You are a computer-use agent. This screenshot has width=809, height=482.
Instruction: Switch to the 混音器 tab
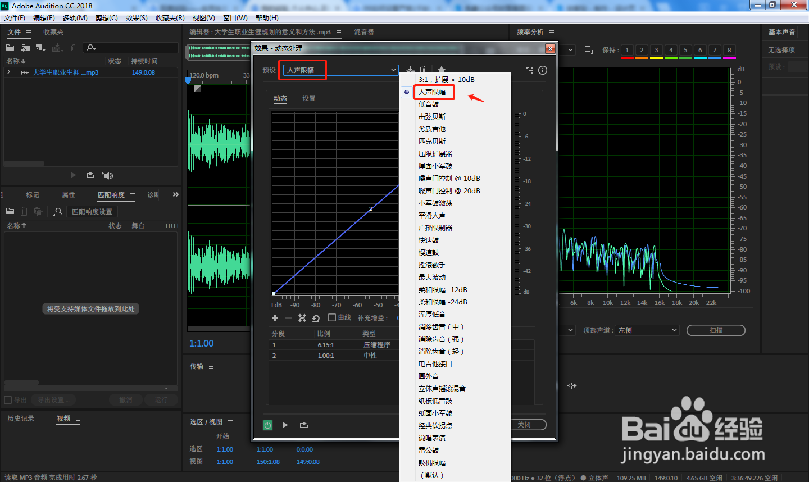(364, 32)
